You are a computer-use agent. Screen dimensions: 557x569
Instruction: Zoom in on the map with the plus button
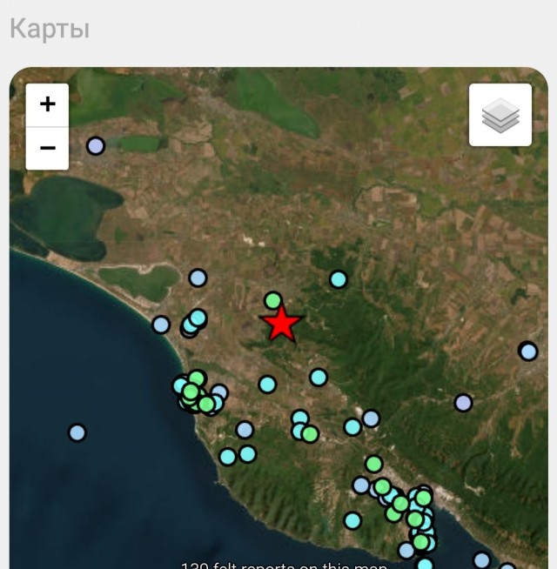[47, 105]
